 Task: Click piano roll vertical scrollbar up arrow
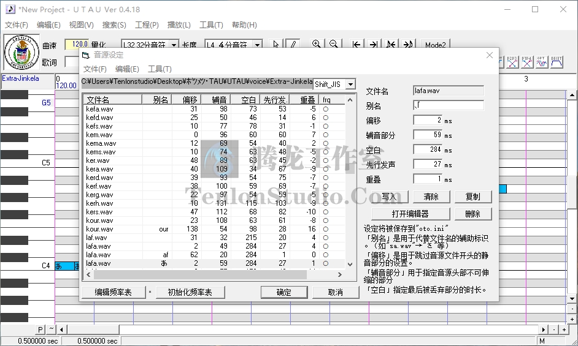(x=572, y=94)
